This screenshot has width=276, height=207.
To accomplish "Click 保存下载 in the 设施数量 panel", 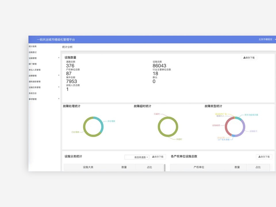I will pyautogui.click(x=249, y=58).
